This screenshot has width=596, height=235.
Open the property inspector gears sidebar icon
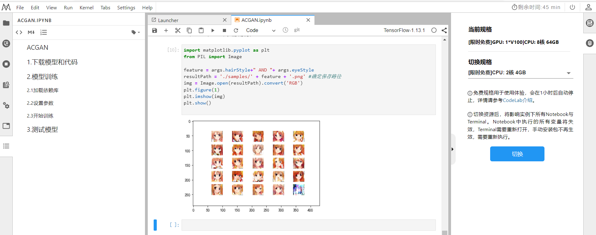tap(6, 105)
